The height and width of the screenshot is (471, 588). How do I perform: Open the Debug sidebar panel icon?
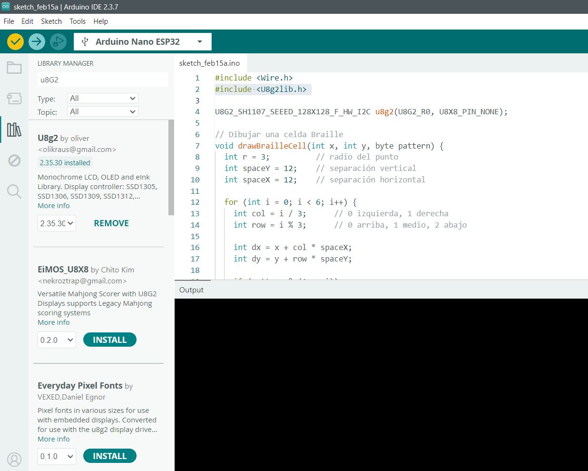14,160
